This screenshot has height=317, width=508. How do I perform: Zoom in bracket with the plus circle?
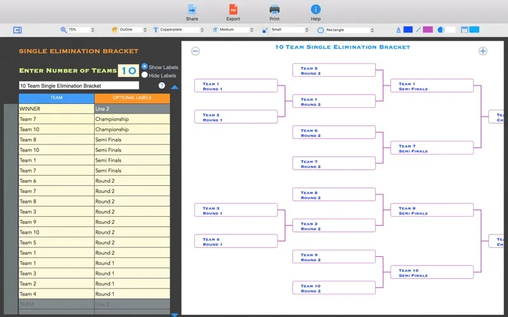[483, 51]
